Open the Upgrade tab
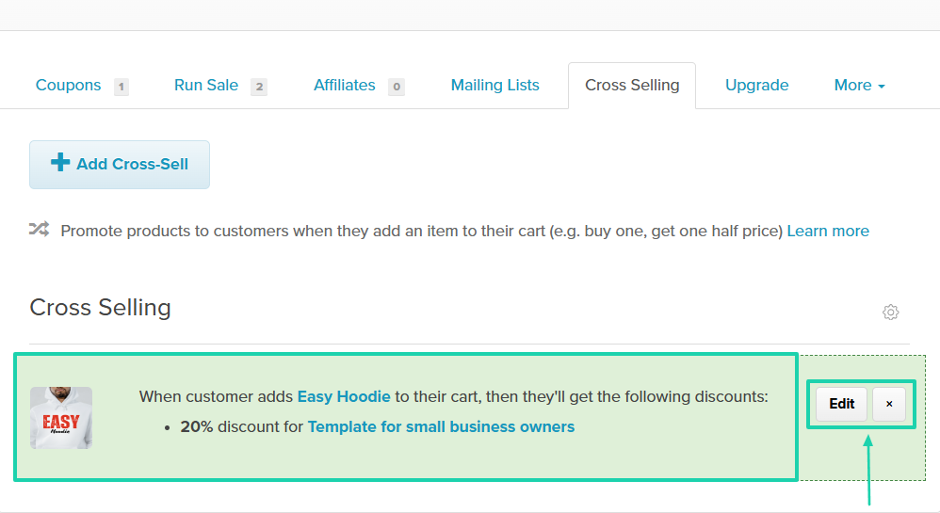This screenshot has height=513, width=940. [x=756, y=85]
